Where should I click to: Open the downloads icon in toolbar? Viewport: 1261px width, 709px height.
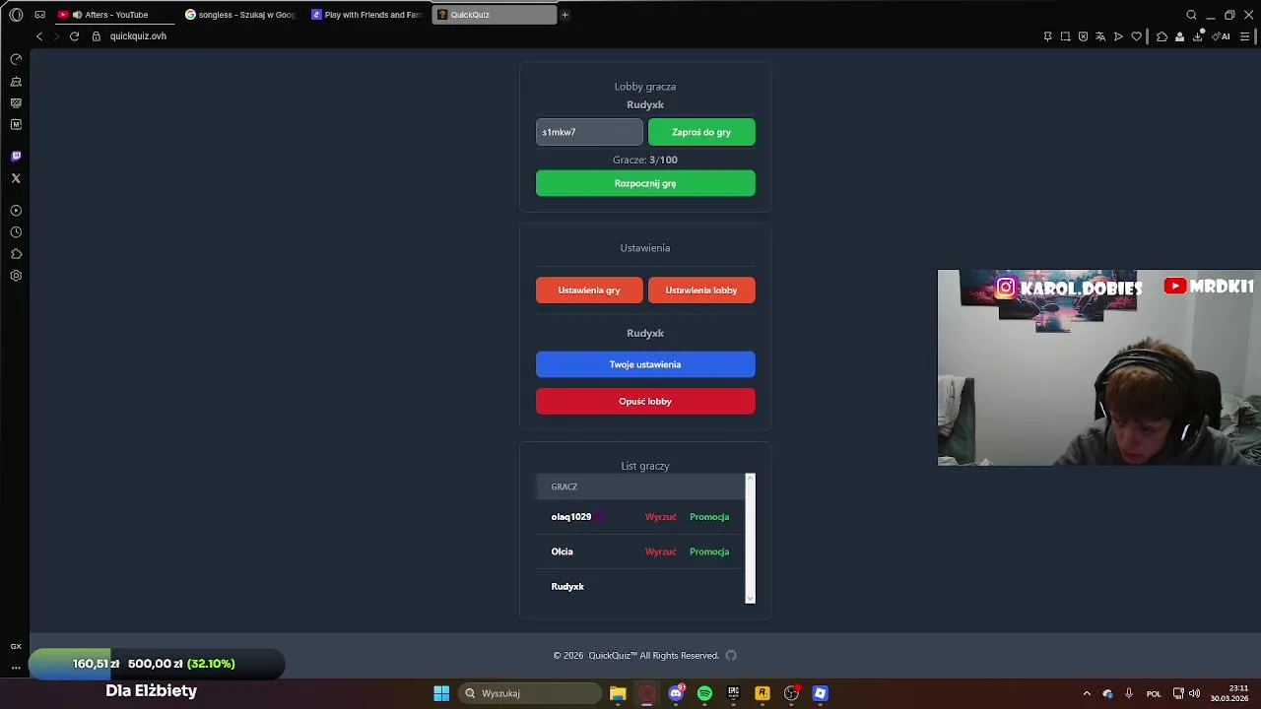click(1198, 36)
